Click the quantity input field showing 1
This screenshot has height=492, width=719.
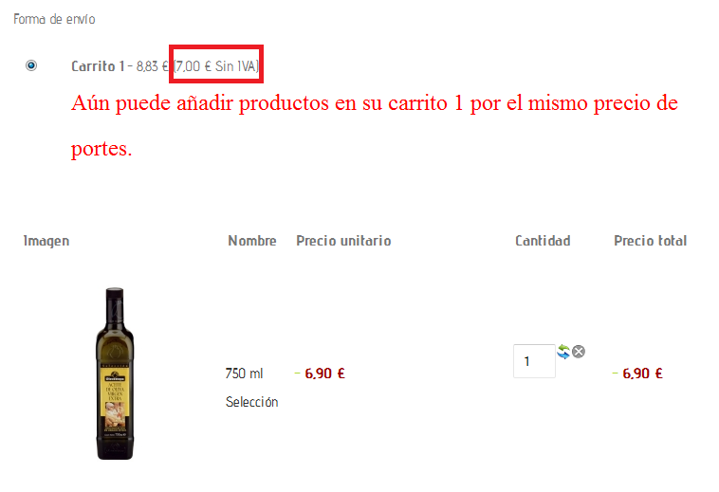pyautogui.click(x=534, y=361)
